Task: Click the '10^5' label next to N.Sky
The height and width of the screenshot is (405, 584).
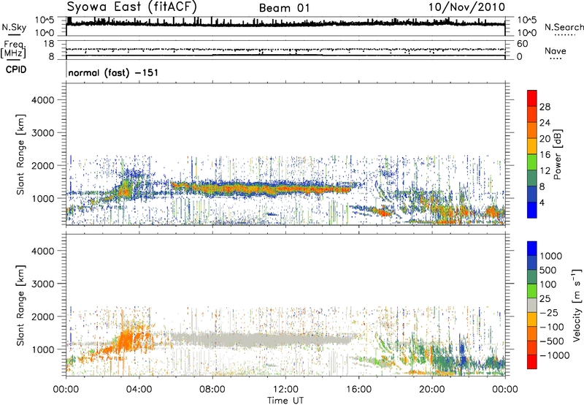Action: [x=45, y=20]
